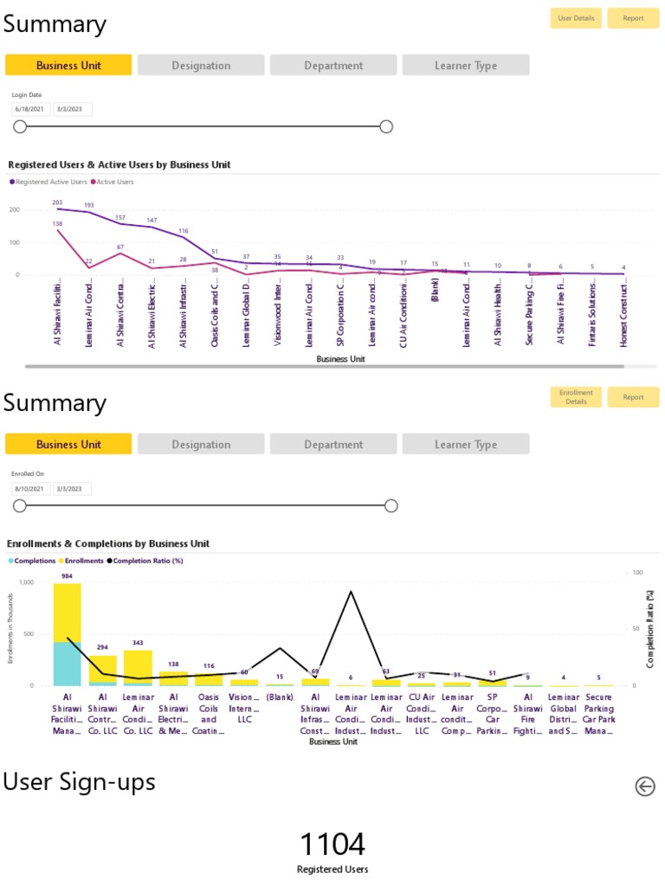Click the Enrolled On slider start handle
665x886 pixels.
(x=20, y=505)
